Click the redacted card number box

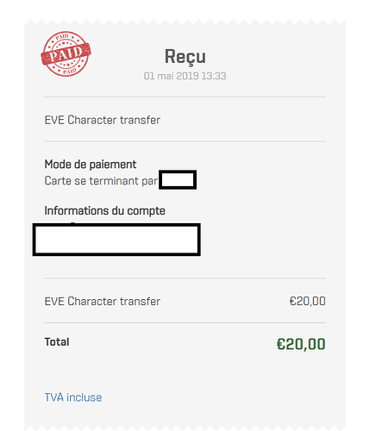[178, 180]
